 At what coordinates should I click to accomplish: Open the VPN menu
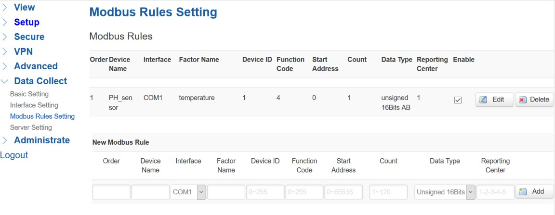point(23,51)
